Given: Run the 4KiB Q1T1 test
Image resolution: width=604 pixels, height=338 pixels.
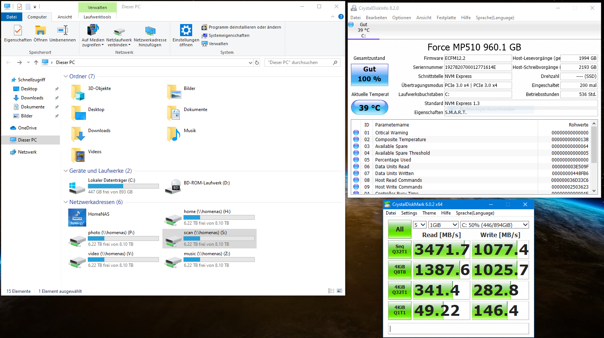Looking at the screenshot, I should pyautogui.click(x=400, y=311).
